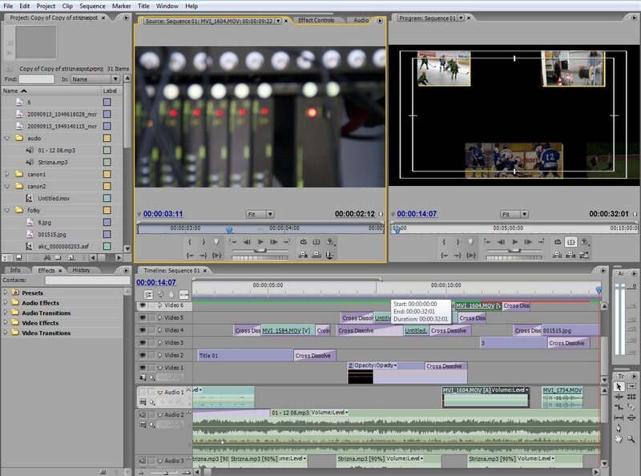Click Set In Point in Source monitor
The height and width of the screenshot is (476, 641).
pyautogui.click(x=191, y=241)
